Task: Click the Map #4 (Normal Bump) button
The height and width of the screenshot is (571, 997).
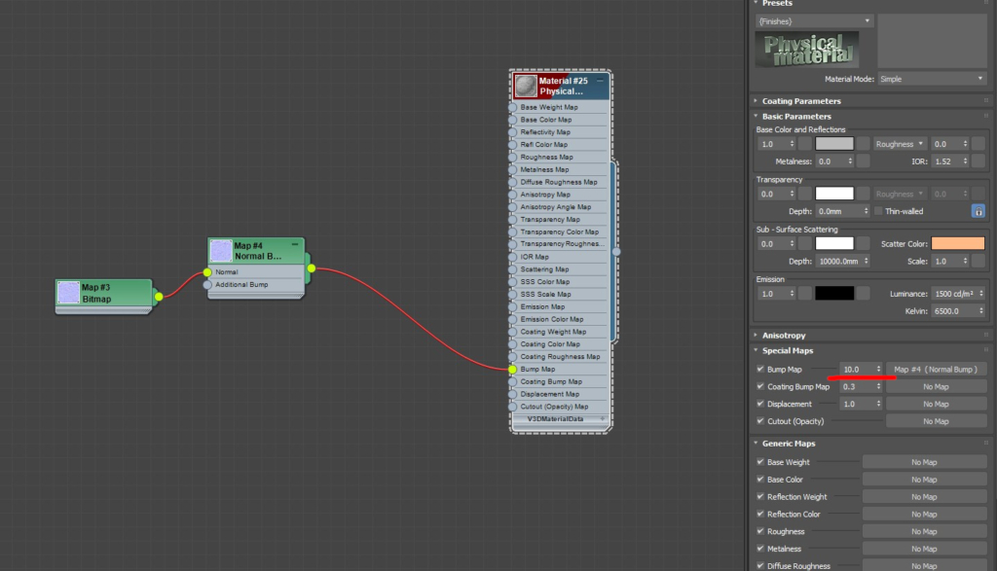Action: pyautogui.click(x=935, y=369)
